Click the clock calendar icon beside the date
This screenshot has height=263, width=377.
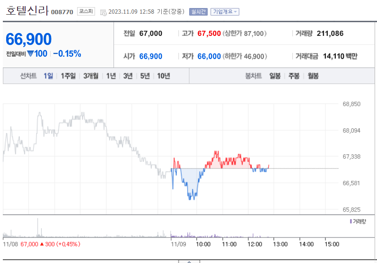click(x=104, y=12)
